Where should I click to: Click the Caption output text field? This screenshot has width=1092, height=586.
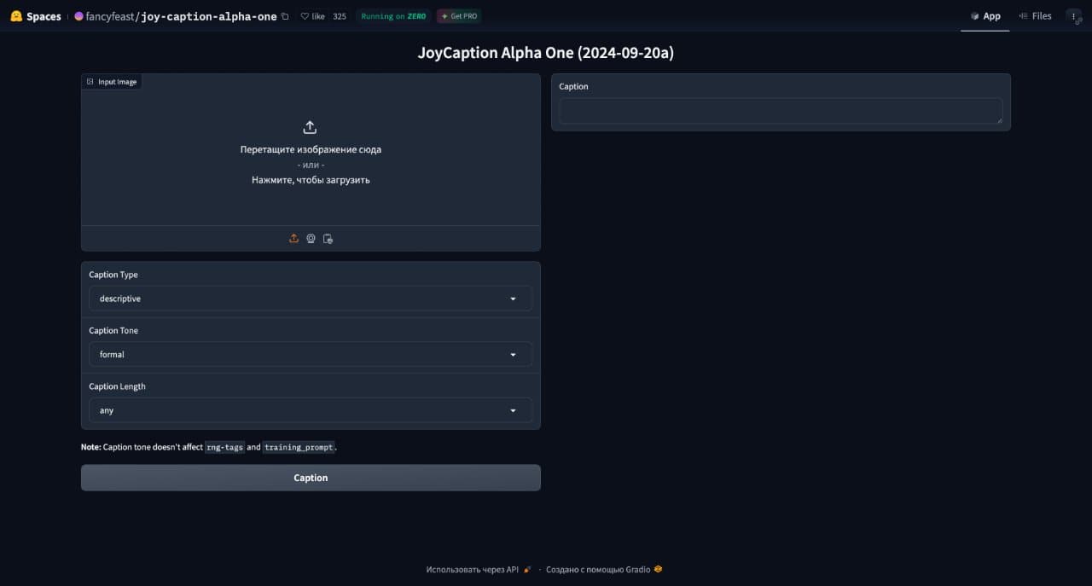(x=781, y=111)
